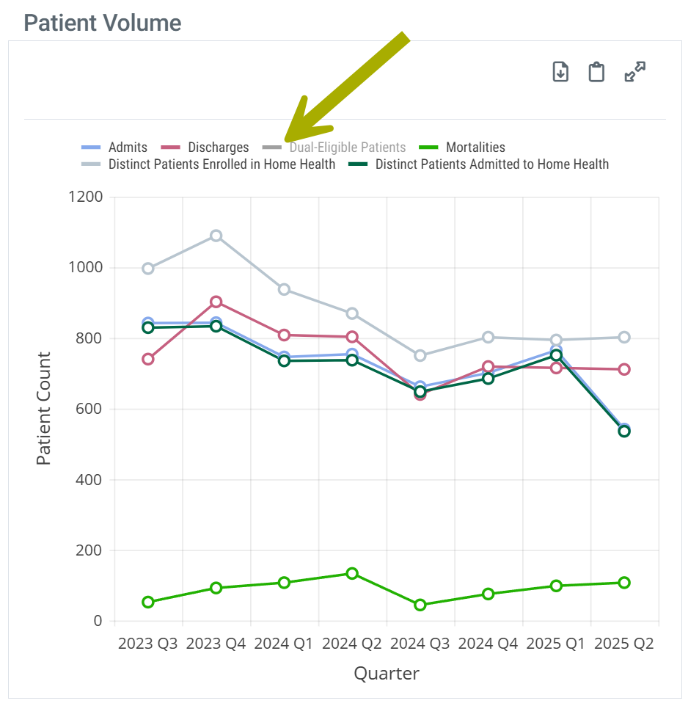Screen dimensions: 688x706
Task: Click the Mortalities data point for 2023 Q3
Action: click(x=148, y=602)
